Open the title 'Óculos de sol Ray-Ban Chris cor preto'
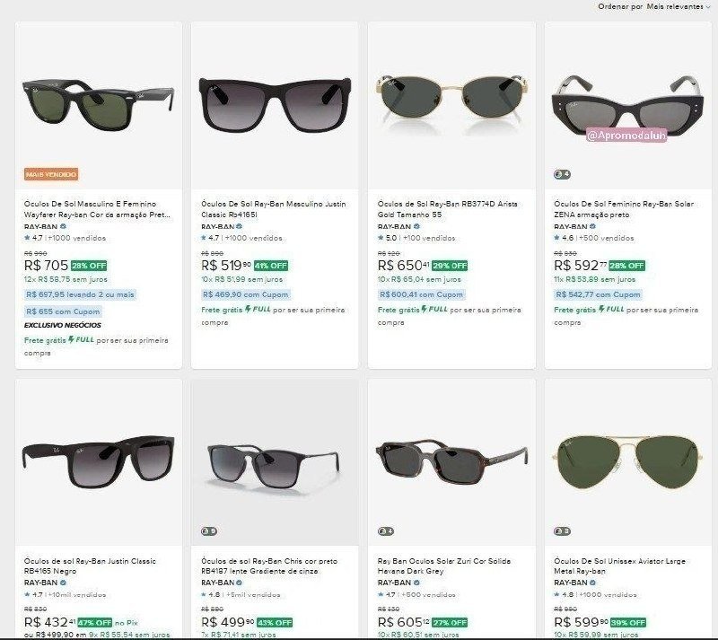 click(x=269, y=565)
